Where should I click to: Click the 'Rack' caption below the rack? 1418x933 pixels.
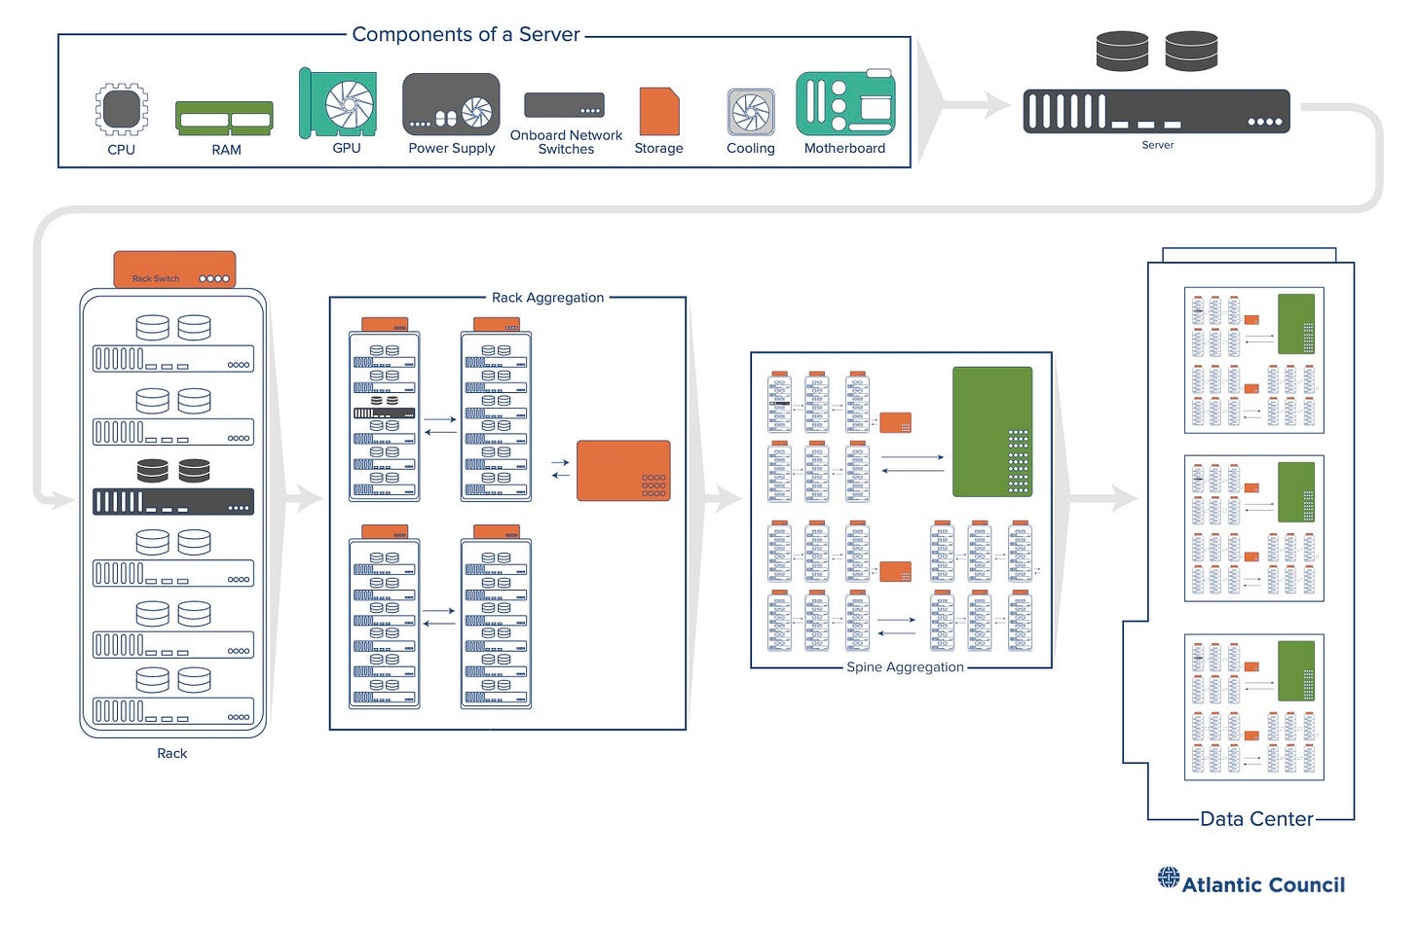172,753
